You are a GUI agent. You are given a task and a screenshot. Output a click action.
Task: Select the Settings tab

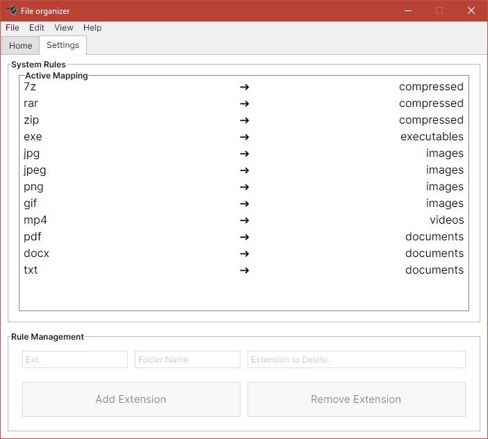pos(63,45)
